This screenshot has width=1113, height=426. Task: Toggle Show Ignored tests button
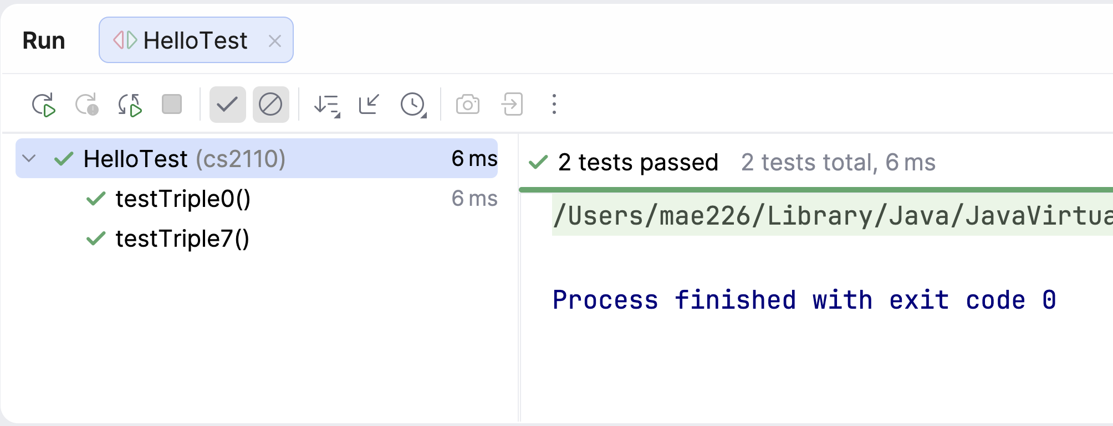pyautogui.click(x=270, y=105)
